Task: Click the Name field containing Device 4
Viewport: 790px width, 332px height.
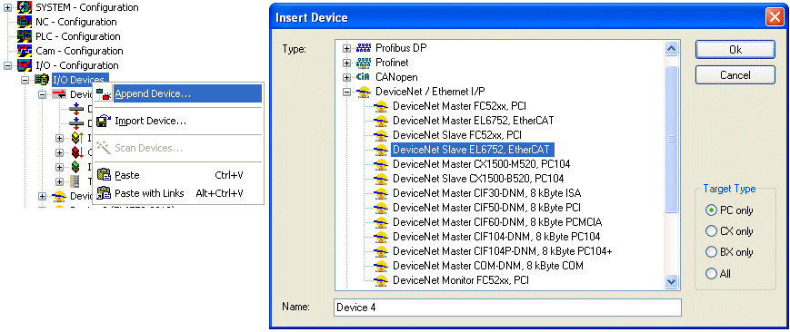Action: click(507, 308)
